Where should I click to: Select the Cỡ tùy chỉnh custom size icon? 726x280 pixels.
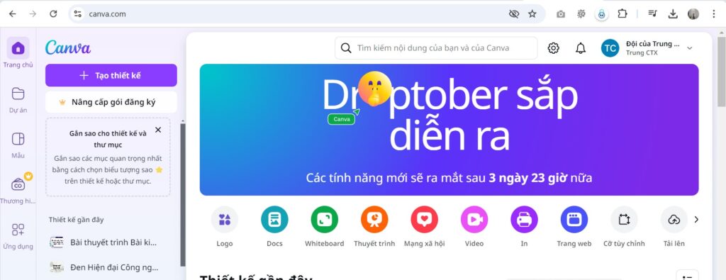[x=624, y=219]
